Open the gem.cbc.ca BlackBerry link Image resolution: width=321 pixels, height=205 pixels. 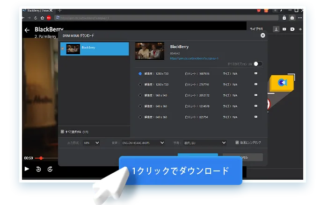(194, 58)
